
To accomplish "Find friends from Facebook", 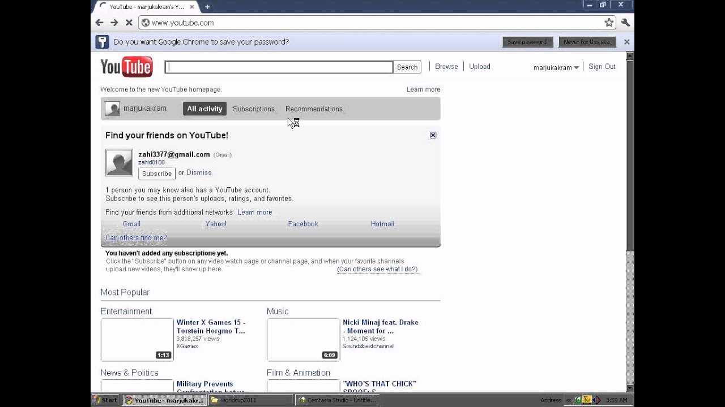I will pyautogui.click(x=303, y=224).
